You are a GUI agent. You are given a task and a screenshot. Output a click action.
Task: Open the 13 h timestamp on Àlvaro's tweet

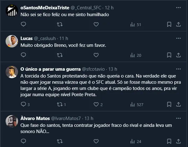89,118
